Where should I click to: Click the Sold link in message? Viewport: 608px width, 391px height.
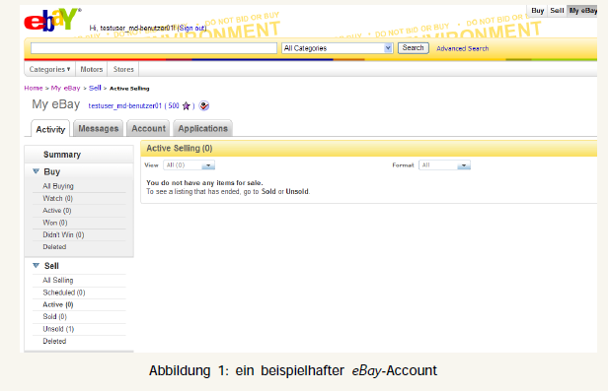(268, 191)
